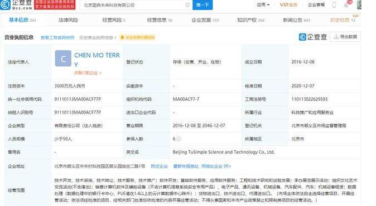Switch to the 新闻公告 tab
376x206 pixels.
coord(296,20)
